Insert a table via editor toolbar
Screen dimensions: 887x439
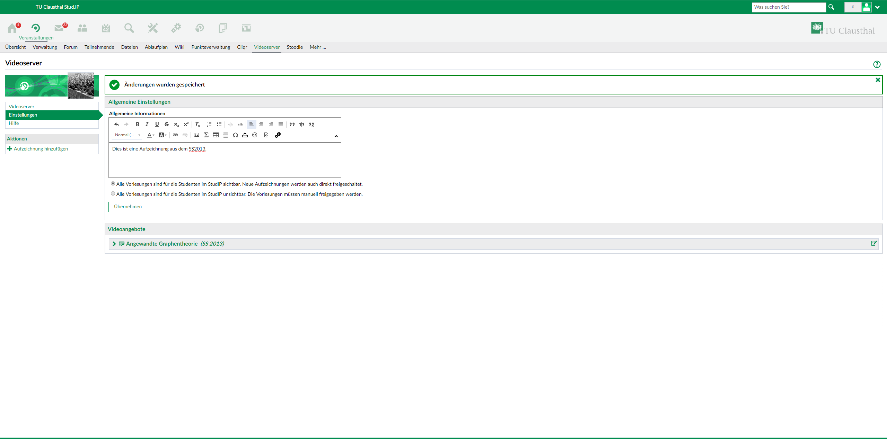pyautogui.click(x=216, y=135)
